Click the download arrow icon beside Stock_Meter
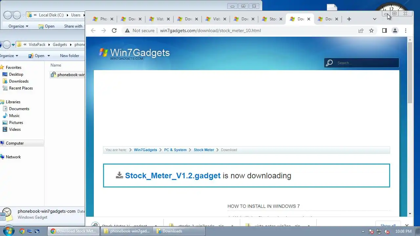420x236 pixels. point(119,175)
